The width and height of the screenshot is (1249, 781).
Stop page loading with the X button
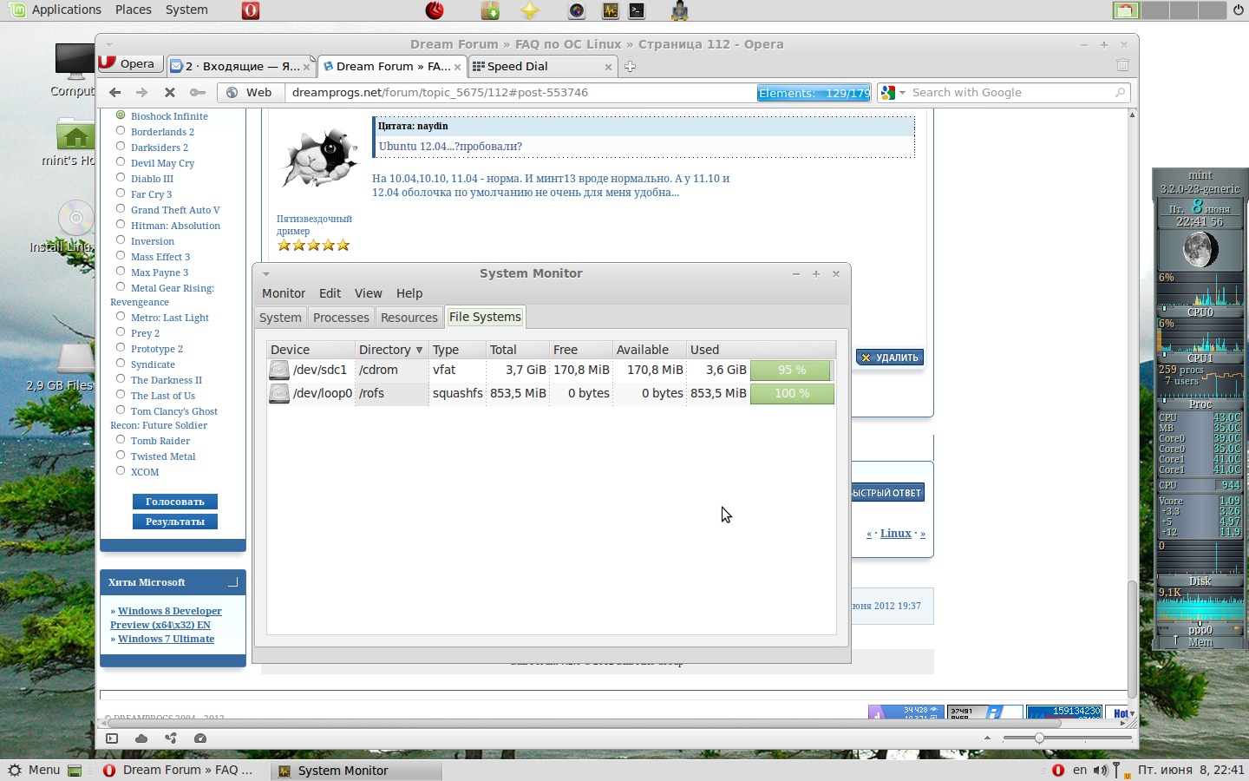coord(170,92)
